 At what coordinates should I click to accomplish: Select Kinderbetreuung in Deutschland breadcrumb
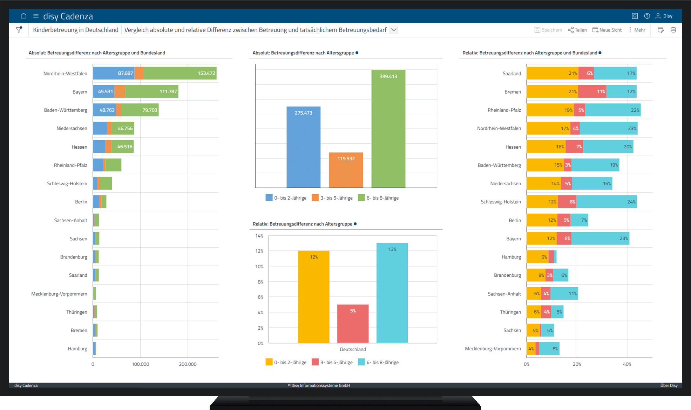tap(76, 30)
